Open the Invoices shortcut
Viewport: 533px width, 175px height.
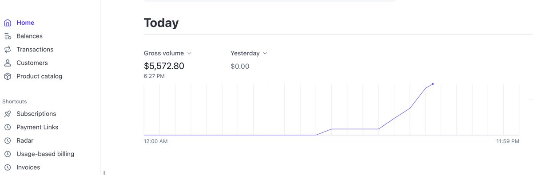pyautogui.click(x=28, y=167)
